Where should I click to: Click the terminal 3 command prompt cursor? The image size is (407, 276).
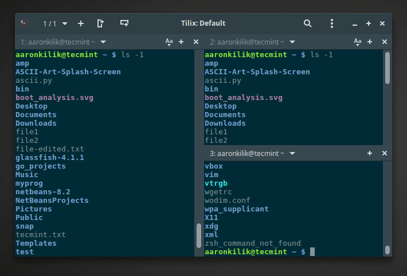click(x=312, y=252)
